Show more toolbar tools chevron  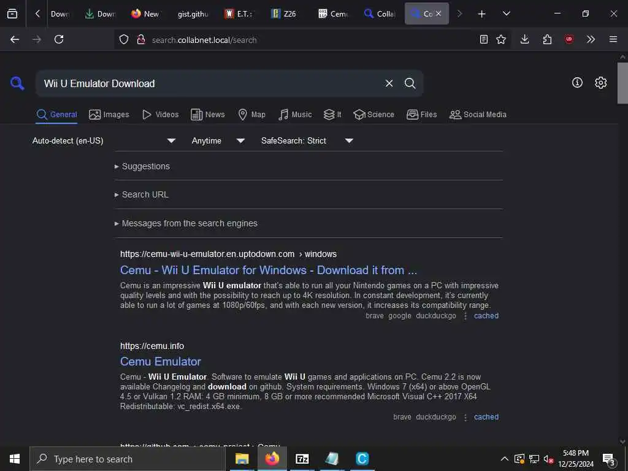pyautogui.click(x=591, y=39)
